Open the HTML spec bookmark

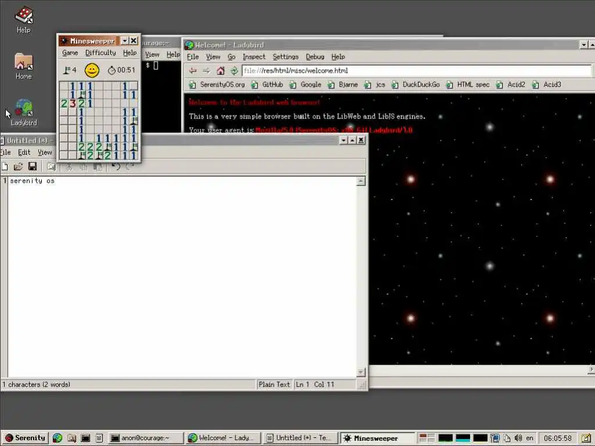468,85
